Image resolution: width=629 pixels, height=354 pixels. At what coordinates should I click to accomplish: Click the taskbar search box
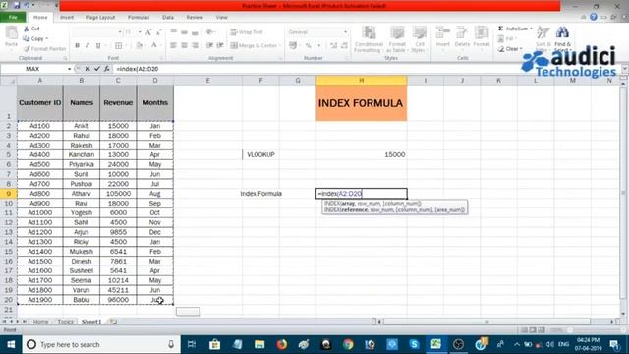coord(100,345)
